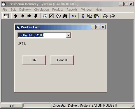Click the OK button
The width and height of the screenshot is (135, 109).
tap(34, 60)
